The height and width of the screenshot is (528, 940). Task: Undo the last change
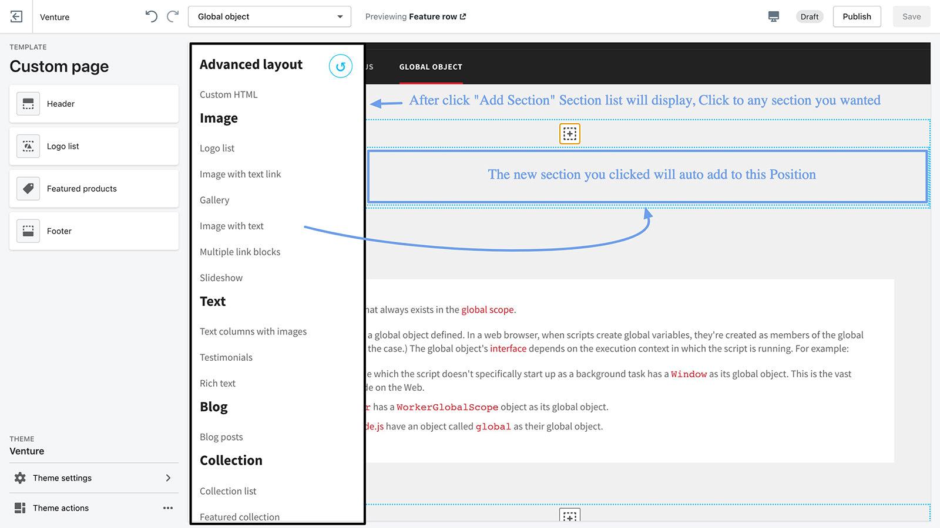click(152, 16)
